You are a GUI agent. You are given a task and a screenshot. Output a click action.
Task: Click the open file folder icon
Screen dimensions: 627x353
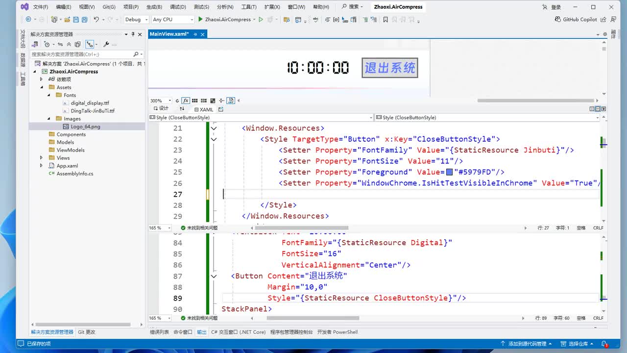click(67, 20)
